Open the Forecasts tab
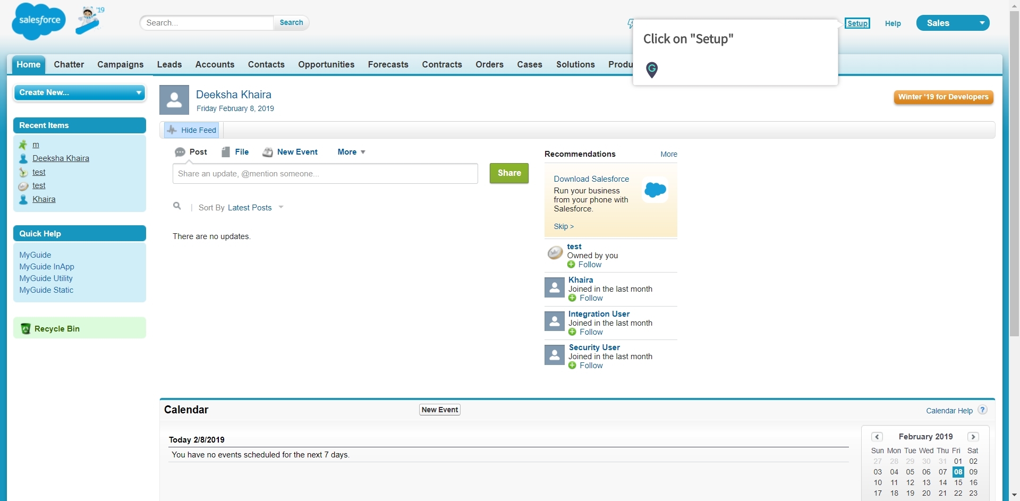Viewport: 1020px width, 501px height. point(388,64)
